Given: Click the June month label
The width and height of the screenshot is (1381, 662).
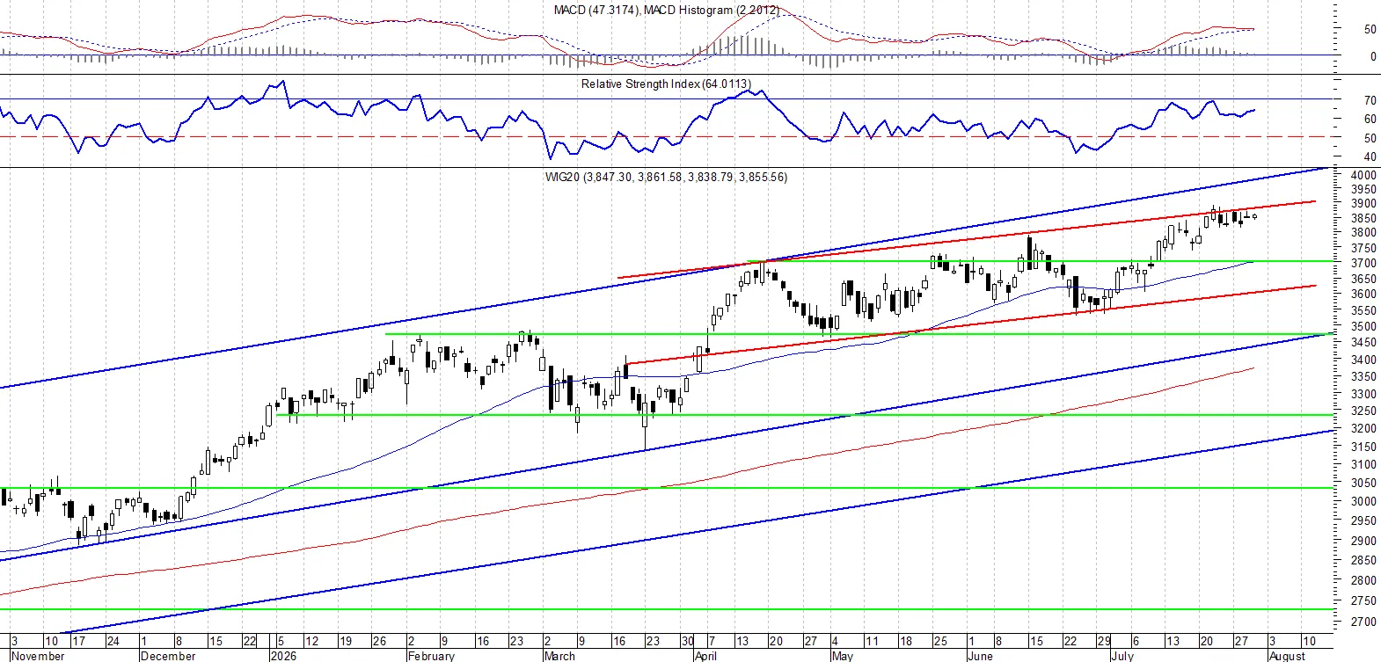Looking at the screenshot, I should coord(980,656).
